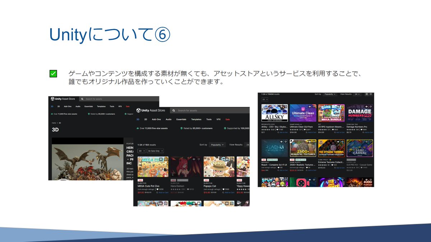This screenshot has width=431, height=242.
Task: Click the 'Rated by 85,000+ customers' text in the middle screenshot
Action: (198, 128)
